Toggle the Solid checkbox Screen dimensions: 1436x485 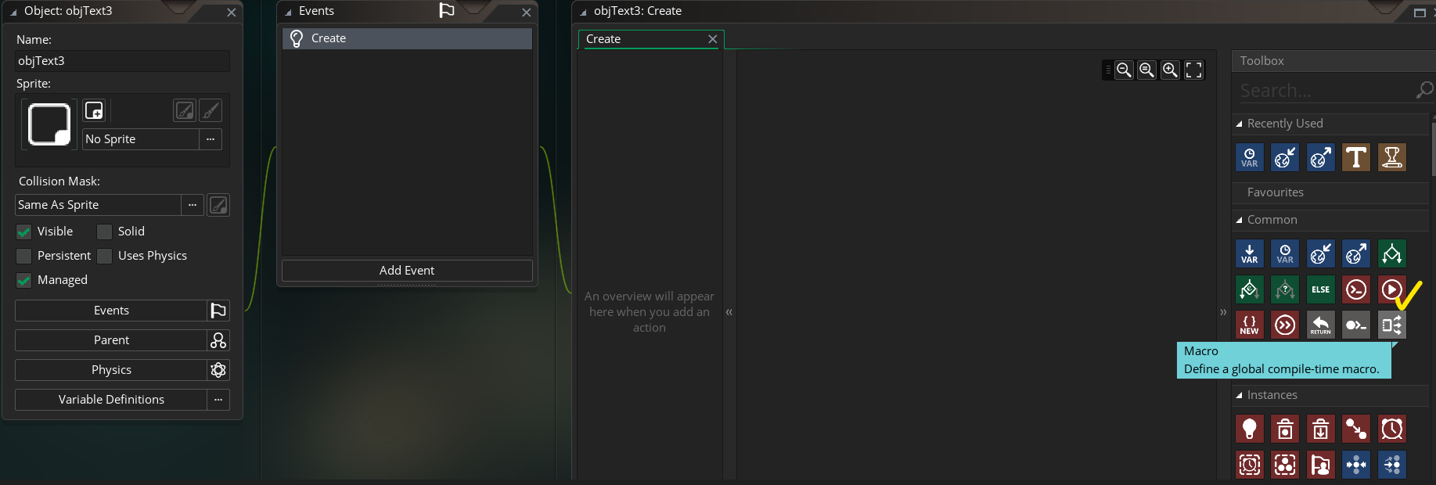click(x=104, y=232)
